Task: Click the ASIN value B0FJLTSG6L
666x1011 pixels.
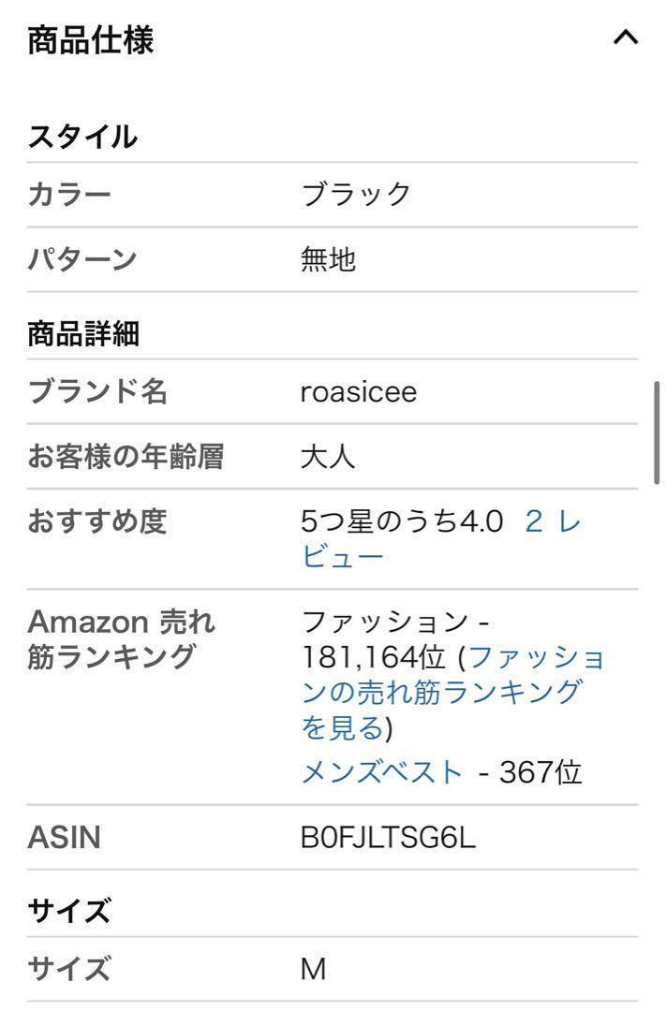Action: [388, 837]
